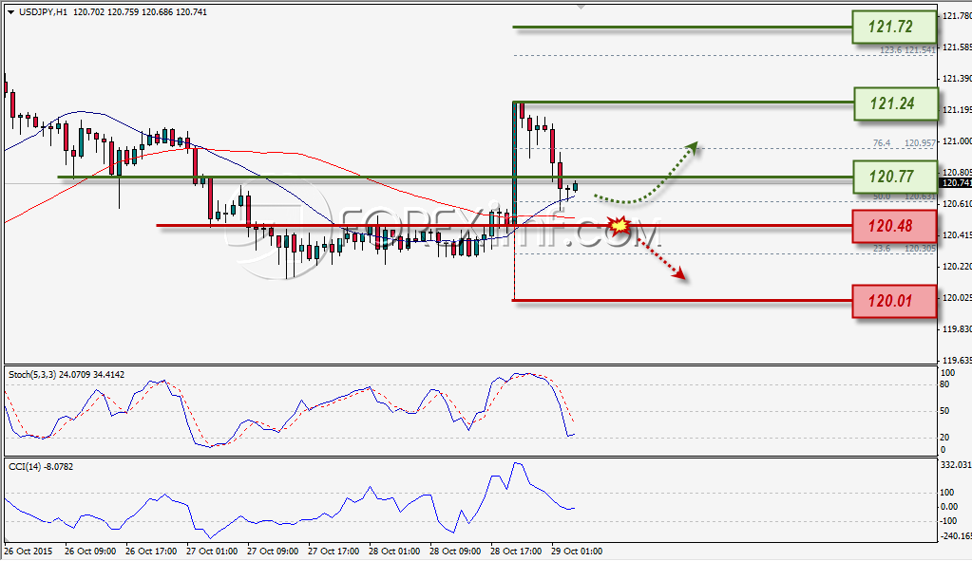Click the Fibonacci 76.4 120.957 level text

905,143
